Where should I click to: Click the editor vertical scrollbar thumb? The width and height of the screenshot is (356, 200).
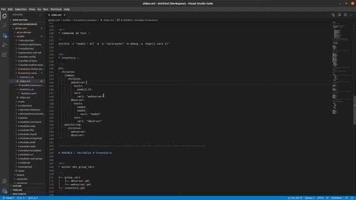point(354,110)
